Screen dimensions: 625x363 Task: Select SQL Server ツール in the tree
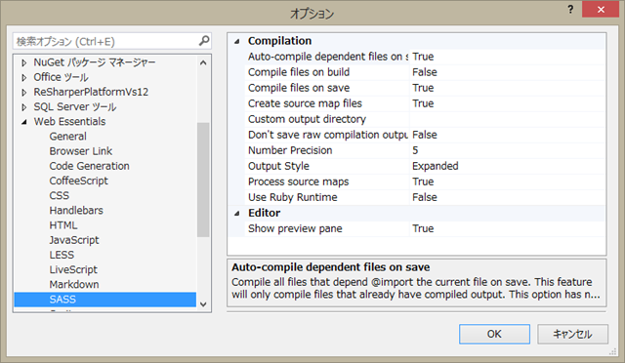pyautogui.click(x=75, y=106)
